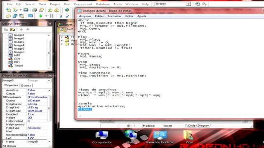Click the HelpType value htContext
The width and height of the screenshot is (264, 148).
(37, 128)
